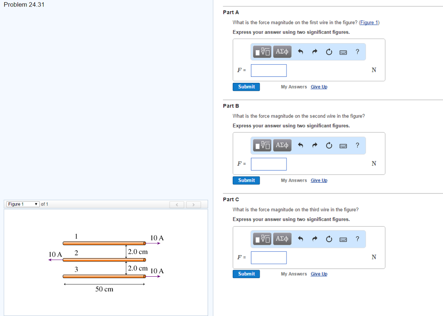This screenshot has height=316, width=443.
Task: Open My Answers for Part C
Action: coord(293,273)
